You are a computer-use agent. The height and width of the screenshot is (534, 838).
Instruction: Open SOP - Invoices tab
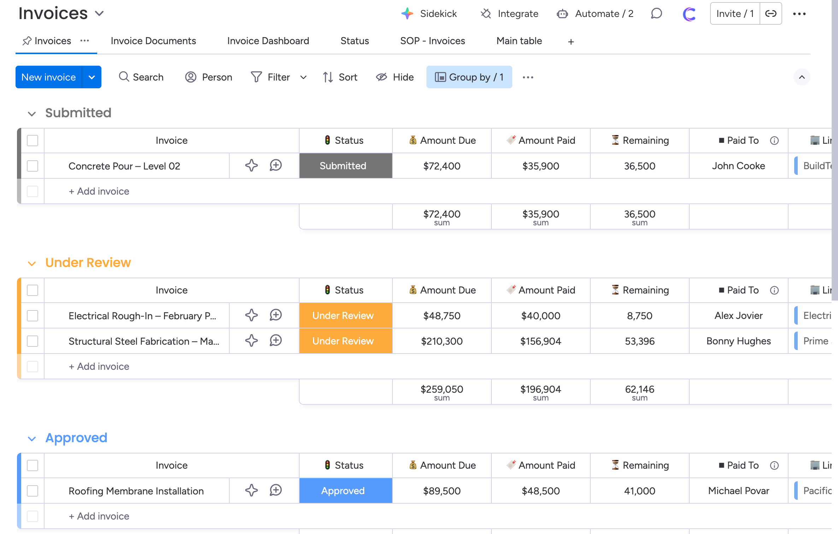[432, 41]
